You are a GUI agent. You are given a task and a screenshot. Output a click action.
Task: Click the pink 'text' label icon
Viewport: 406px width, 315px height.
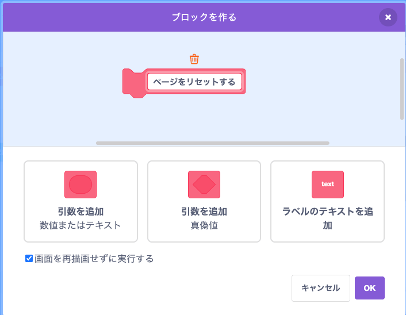coord(328,185)
